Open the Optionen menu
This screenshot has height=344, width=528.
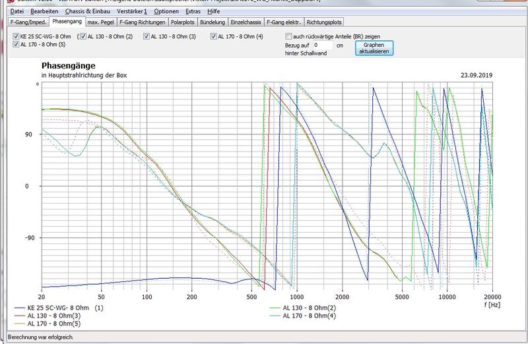[x=166, y=12]
